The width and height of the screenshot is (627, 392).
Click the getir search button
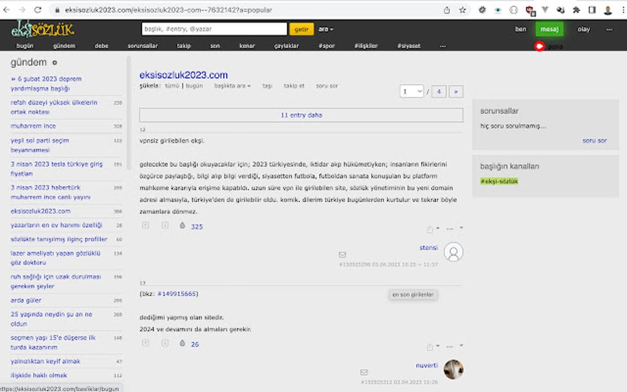point(301,29)
